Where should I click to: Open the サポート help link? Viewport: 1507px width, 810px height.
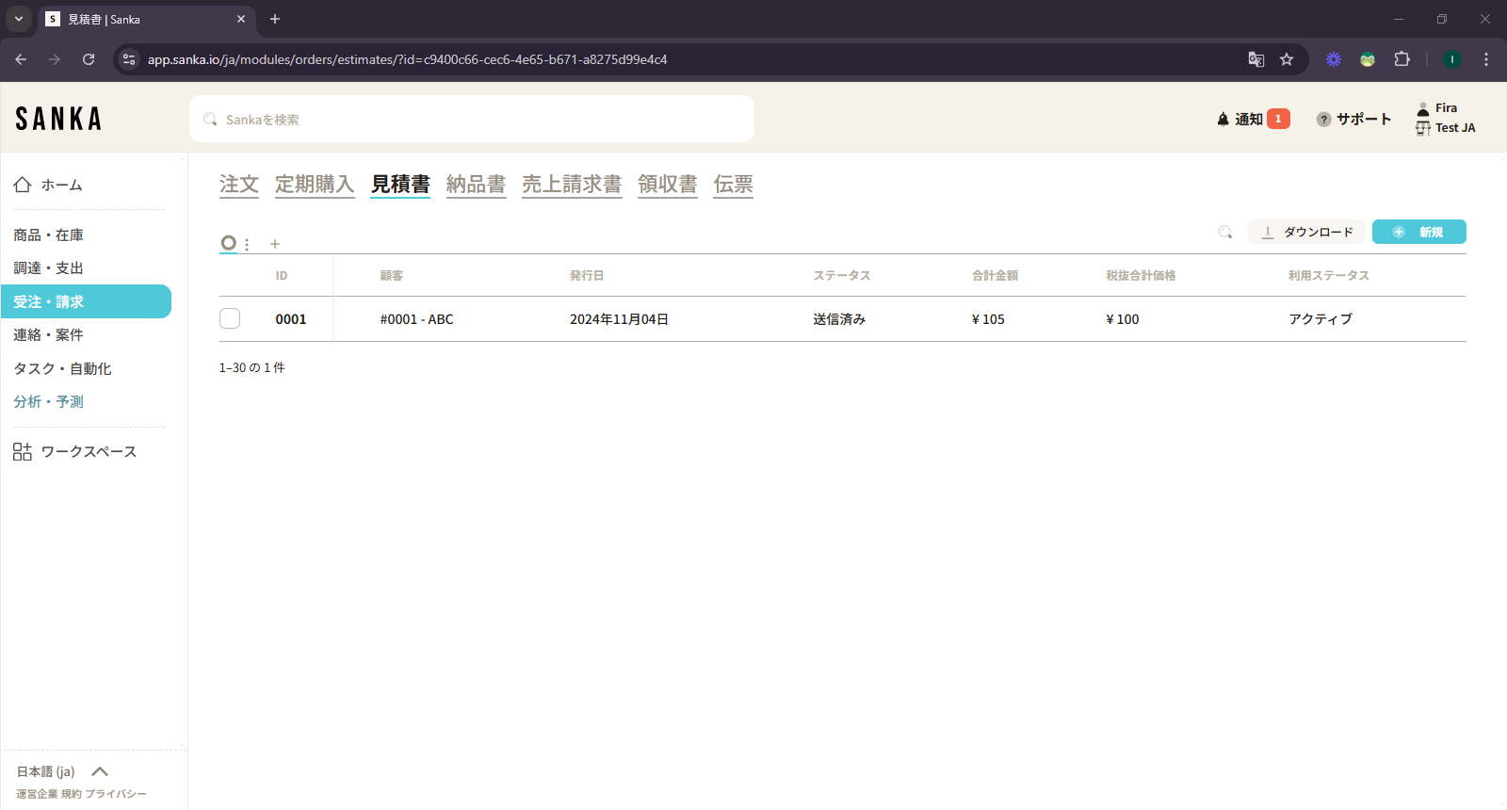click(x=1353, y=120)
